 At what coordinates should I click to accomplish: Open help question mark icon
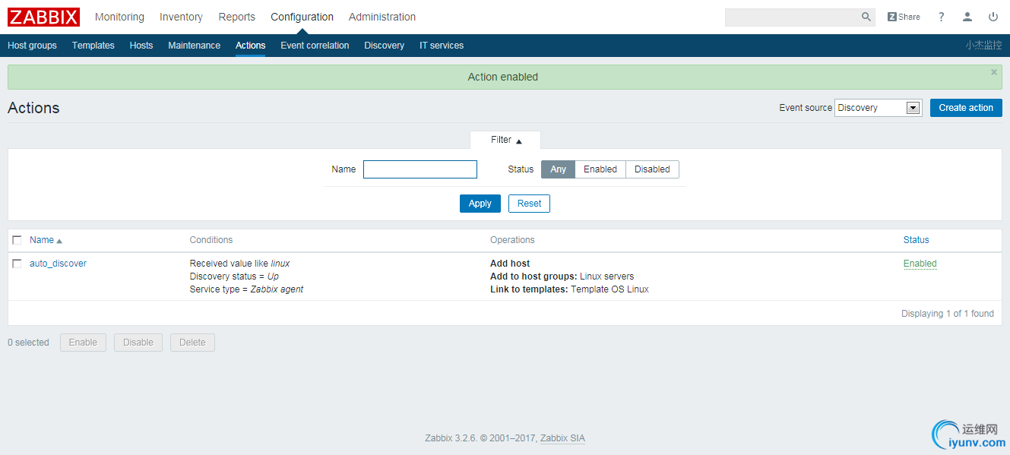coord(942,17)
